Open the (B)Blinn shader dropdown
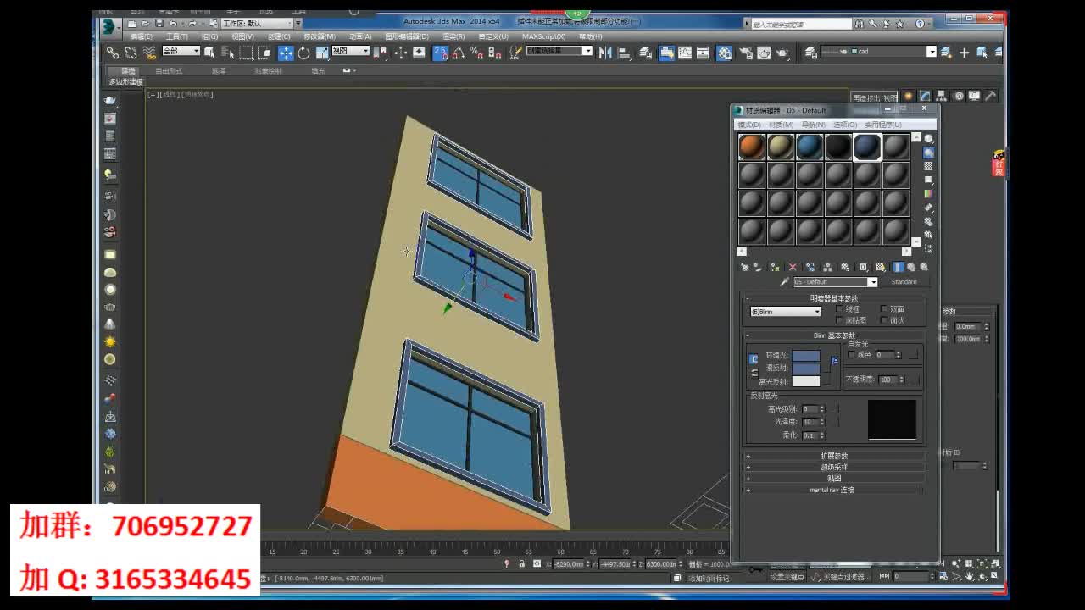Screen dimensions: 1085x610 pos(816,312)
